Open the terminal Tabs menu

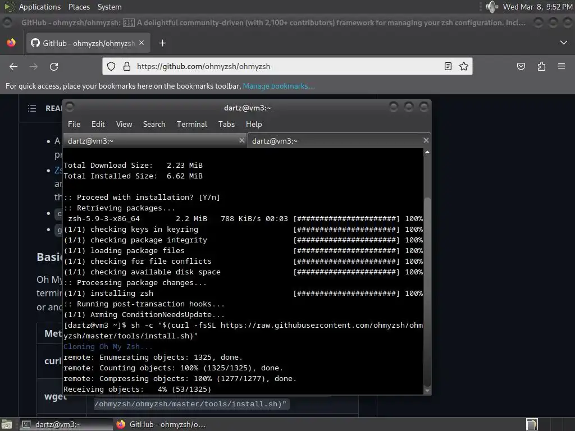226,124
